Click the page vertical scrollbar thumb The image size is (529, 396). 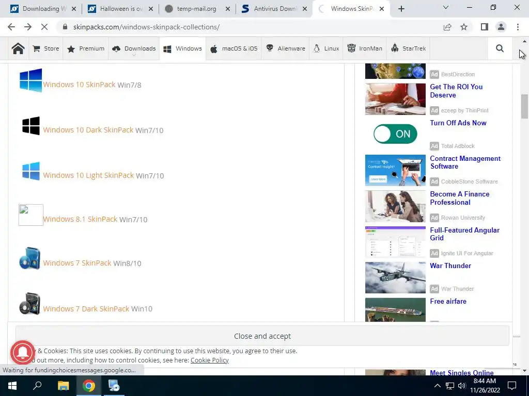tap(524, 106)
